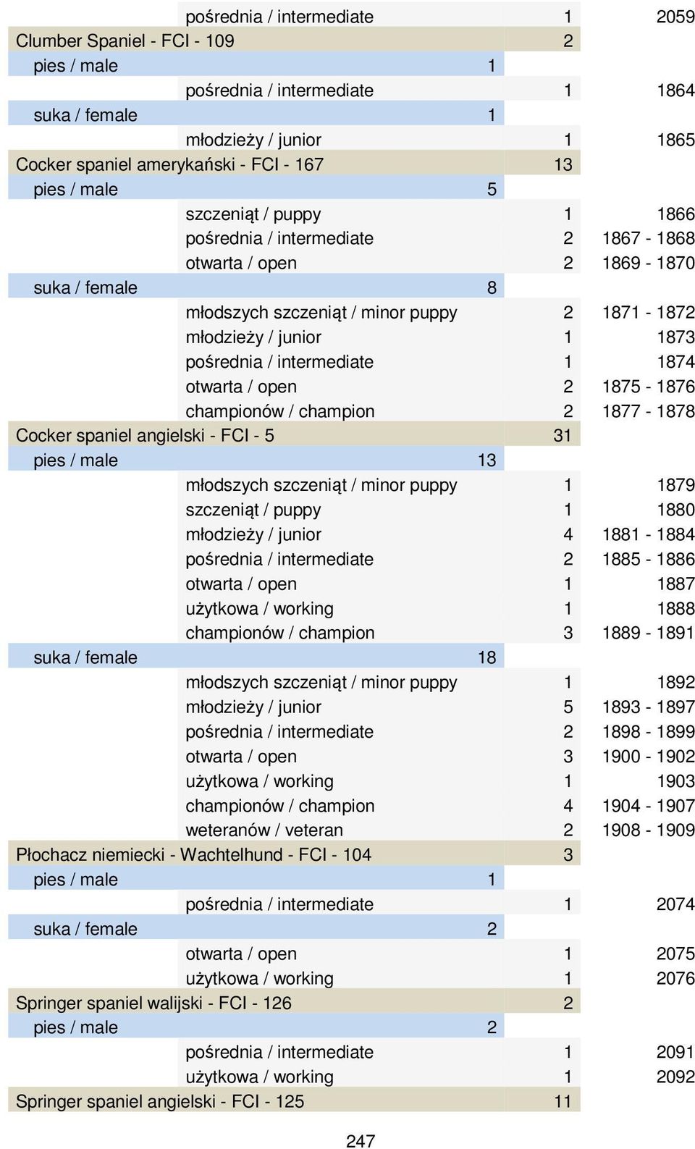Click catalog range 1904 - 1907

[x=648, y=805]
